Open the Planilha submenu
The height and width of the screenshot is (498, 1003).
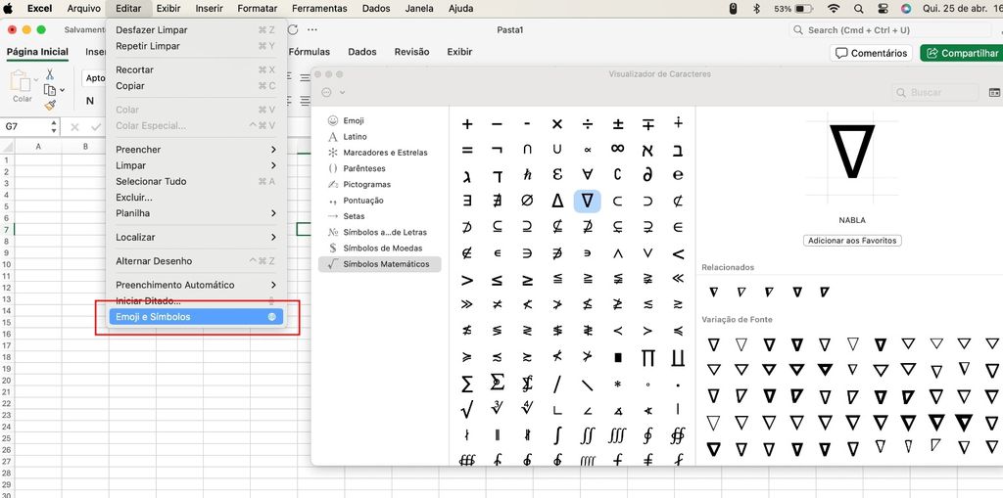click(x=196, y=213)
